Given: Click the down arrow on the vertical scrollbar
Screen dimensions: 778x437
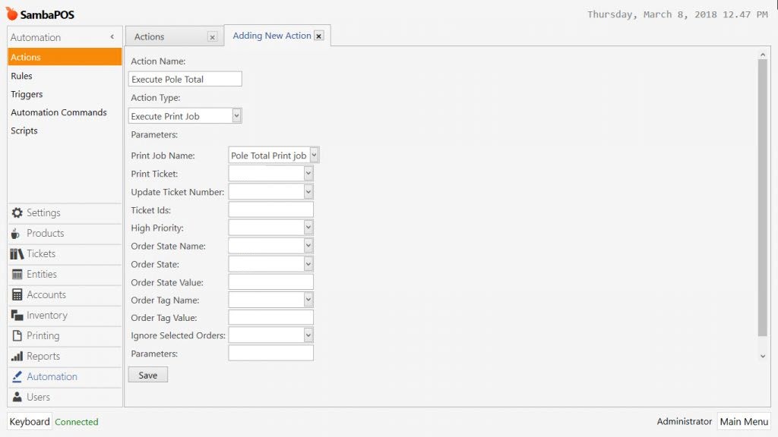Looking at the screenshot, I should pyautogui.click(x=763, y=355).
